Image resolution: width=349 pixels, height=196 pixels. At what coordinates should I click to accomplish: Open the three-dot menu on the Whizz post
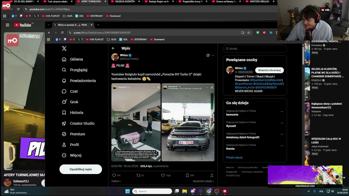point(213,55)
